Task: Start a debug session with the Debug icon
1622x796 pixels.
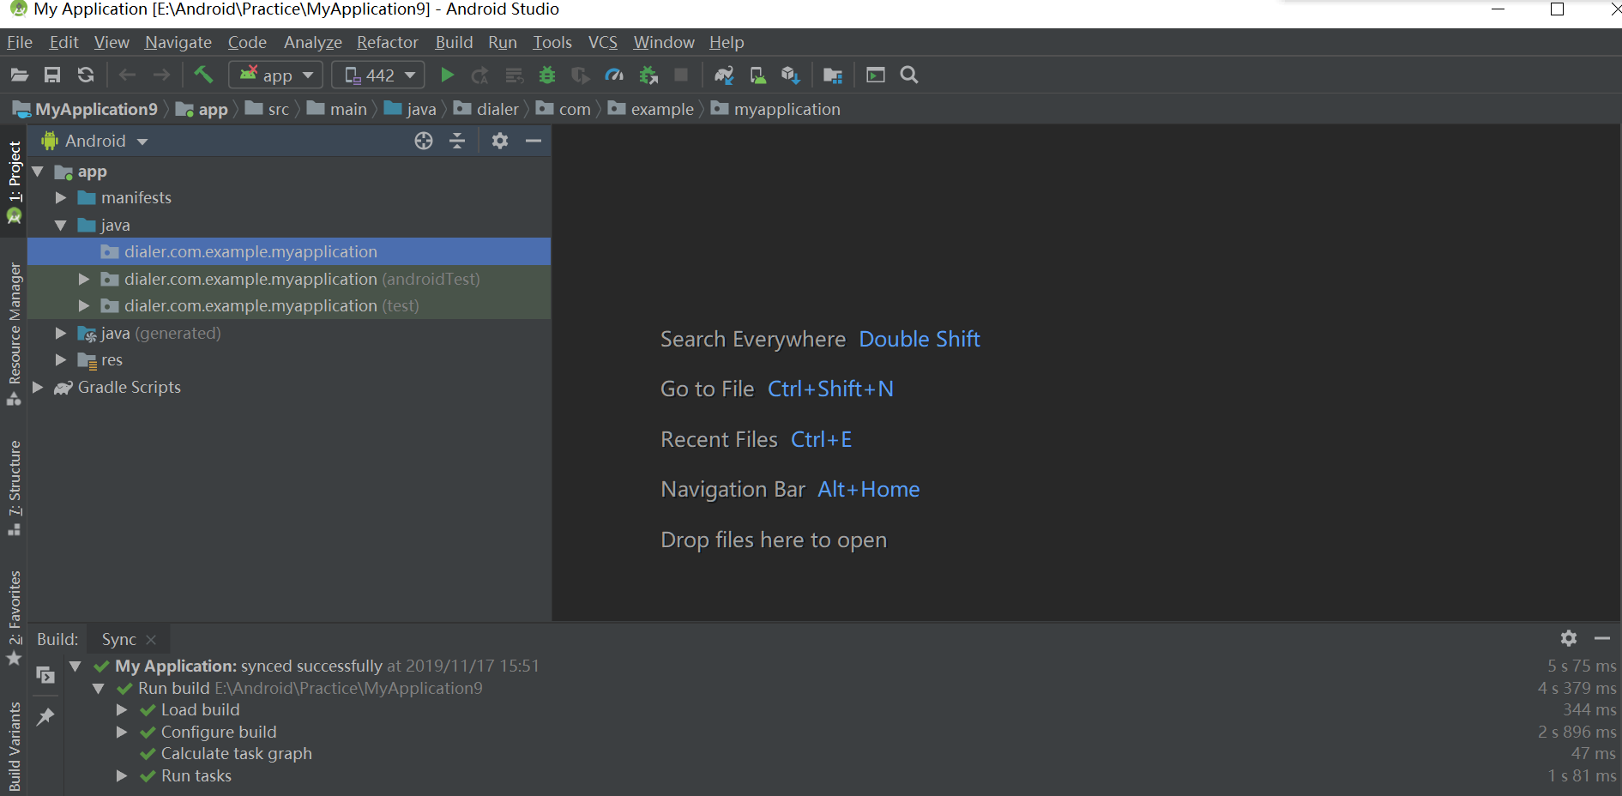Action: [547, 75]
